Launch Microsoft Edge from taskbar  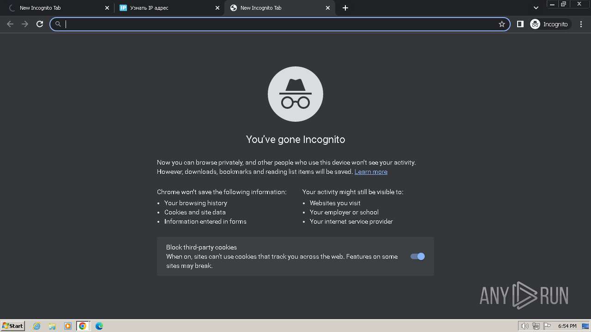(99, 326)
